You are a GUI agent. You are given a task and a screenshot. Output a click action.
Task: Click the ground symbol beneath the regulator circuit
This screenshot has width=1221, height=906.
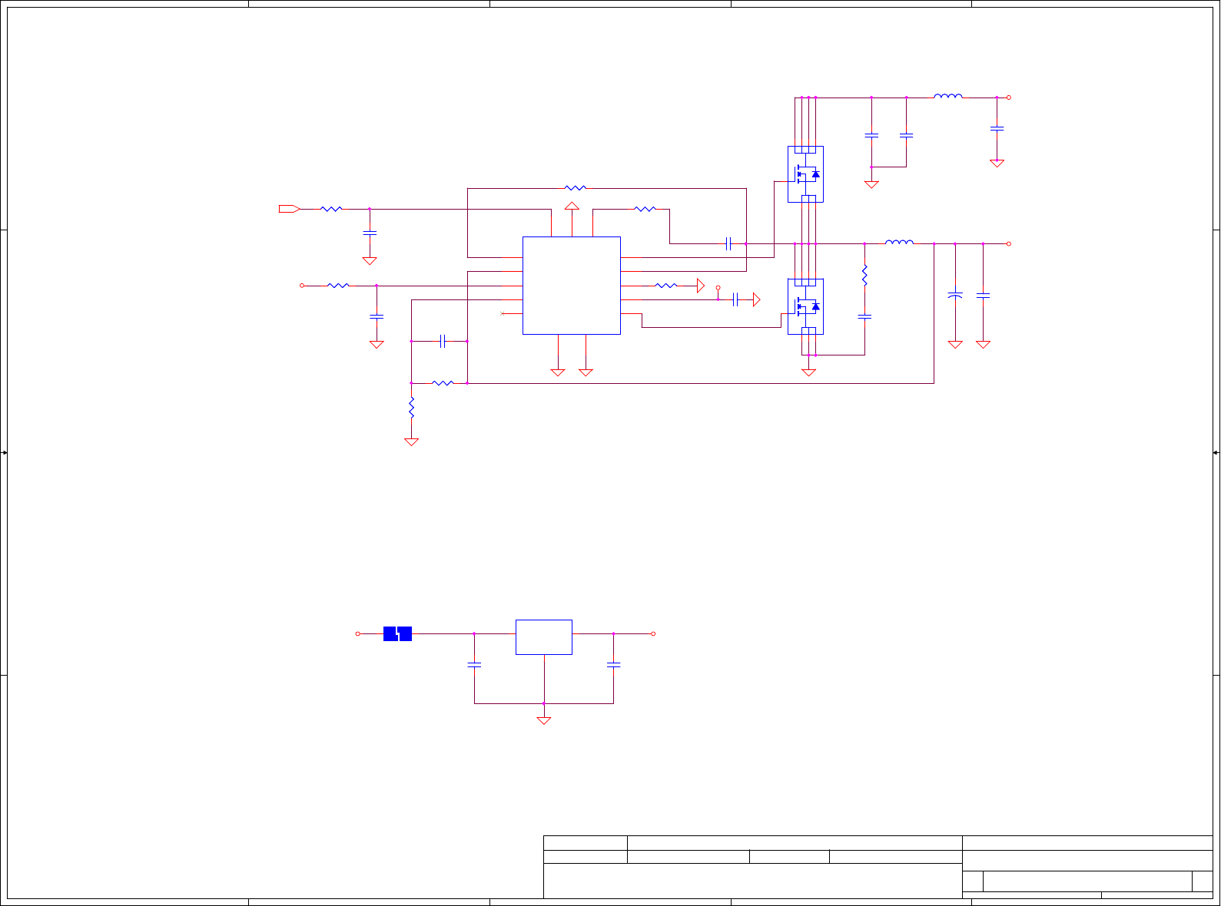click(544, 720)
